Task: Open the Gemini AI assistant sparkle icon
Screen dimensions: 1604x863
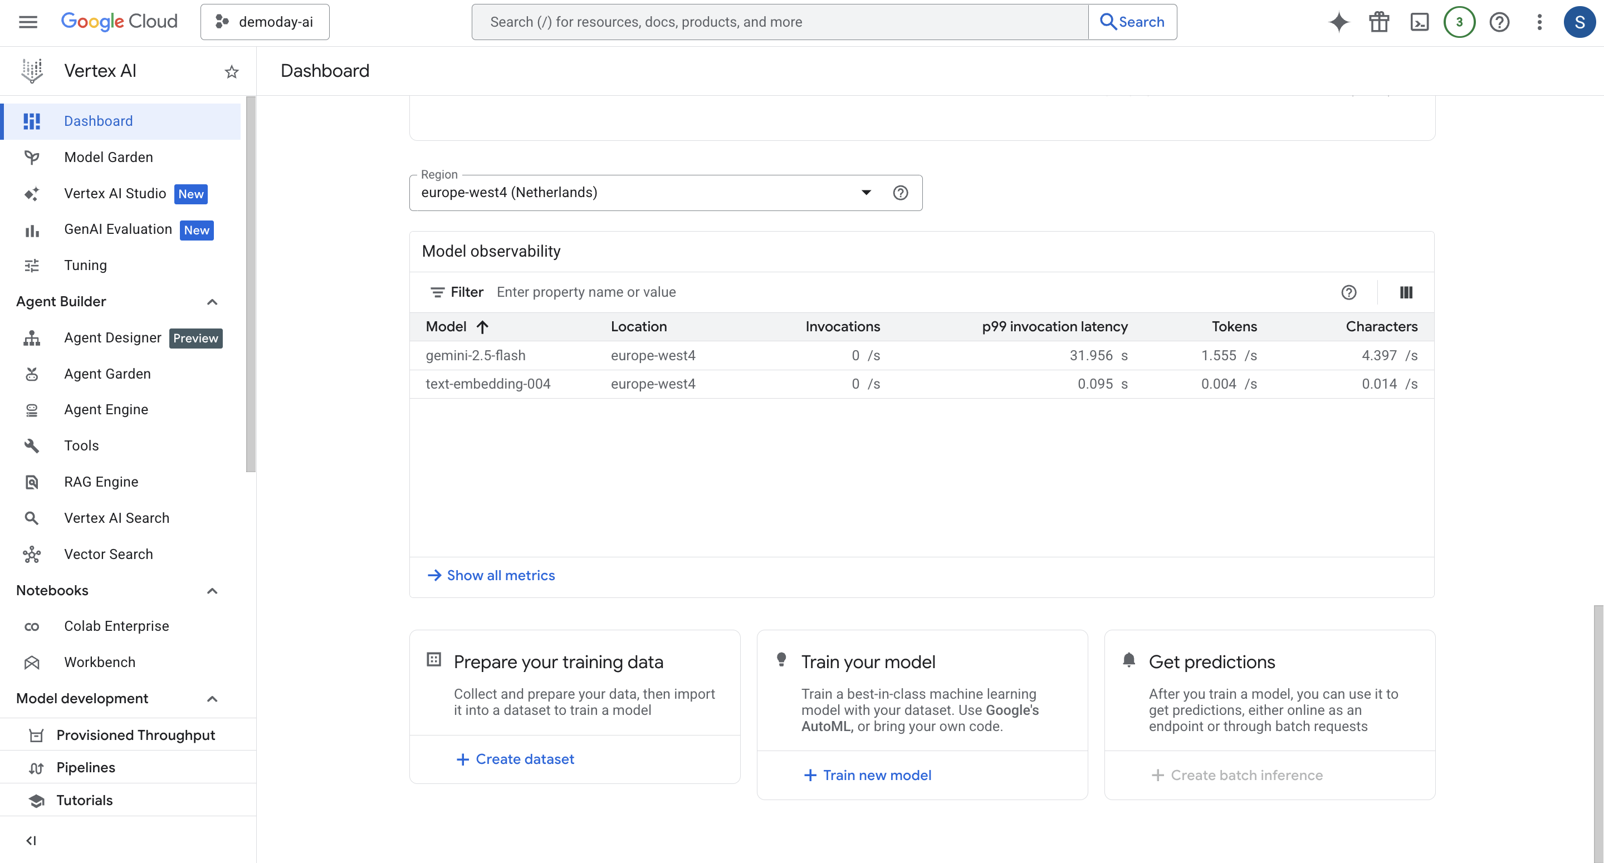Action: [1339, 22]
